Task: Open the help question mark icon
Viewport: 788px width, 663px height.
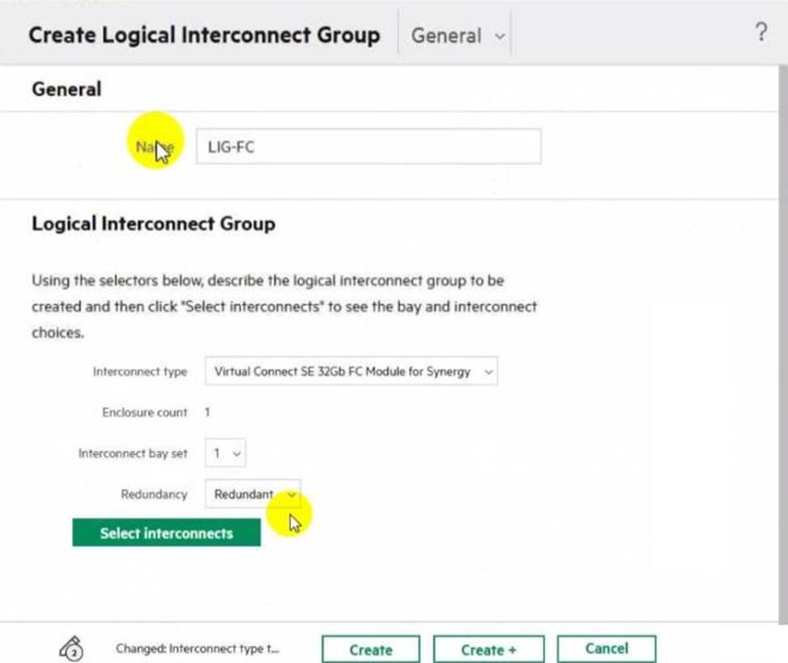Action: pyautogui.click(x=760, y=33)
